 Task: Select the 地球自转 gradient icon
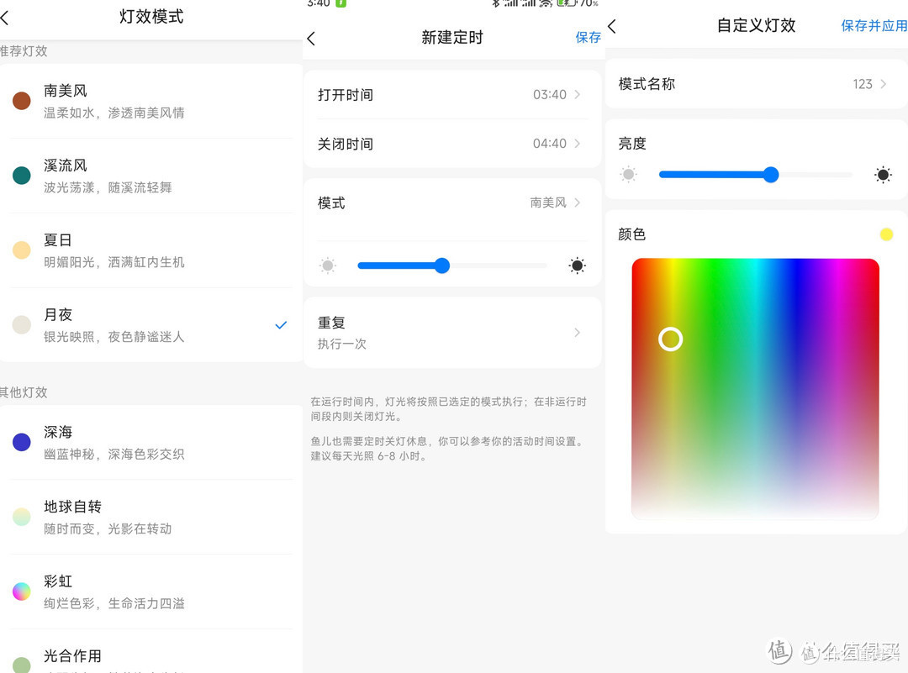21,516
